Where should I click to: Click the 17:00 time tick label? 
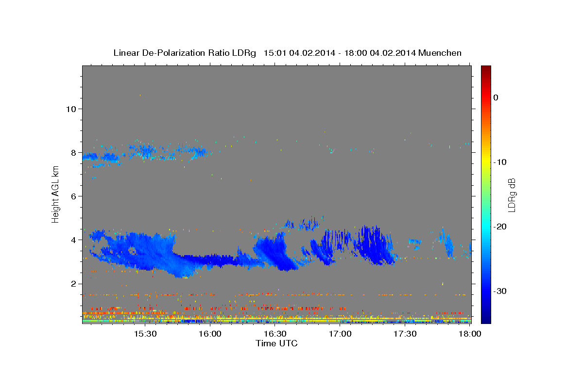(x=341, y=334)
